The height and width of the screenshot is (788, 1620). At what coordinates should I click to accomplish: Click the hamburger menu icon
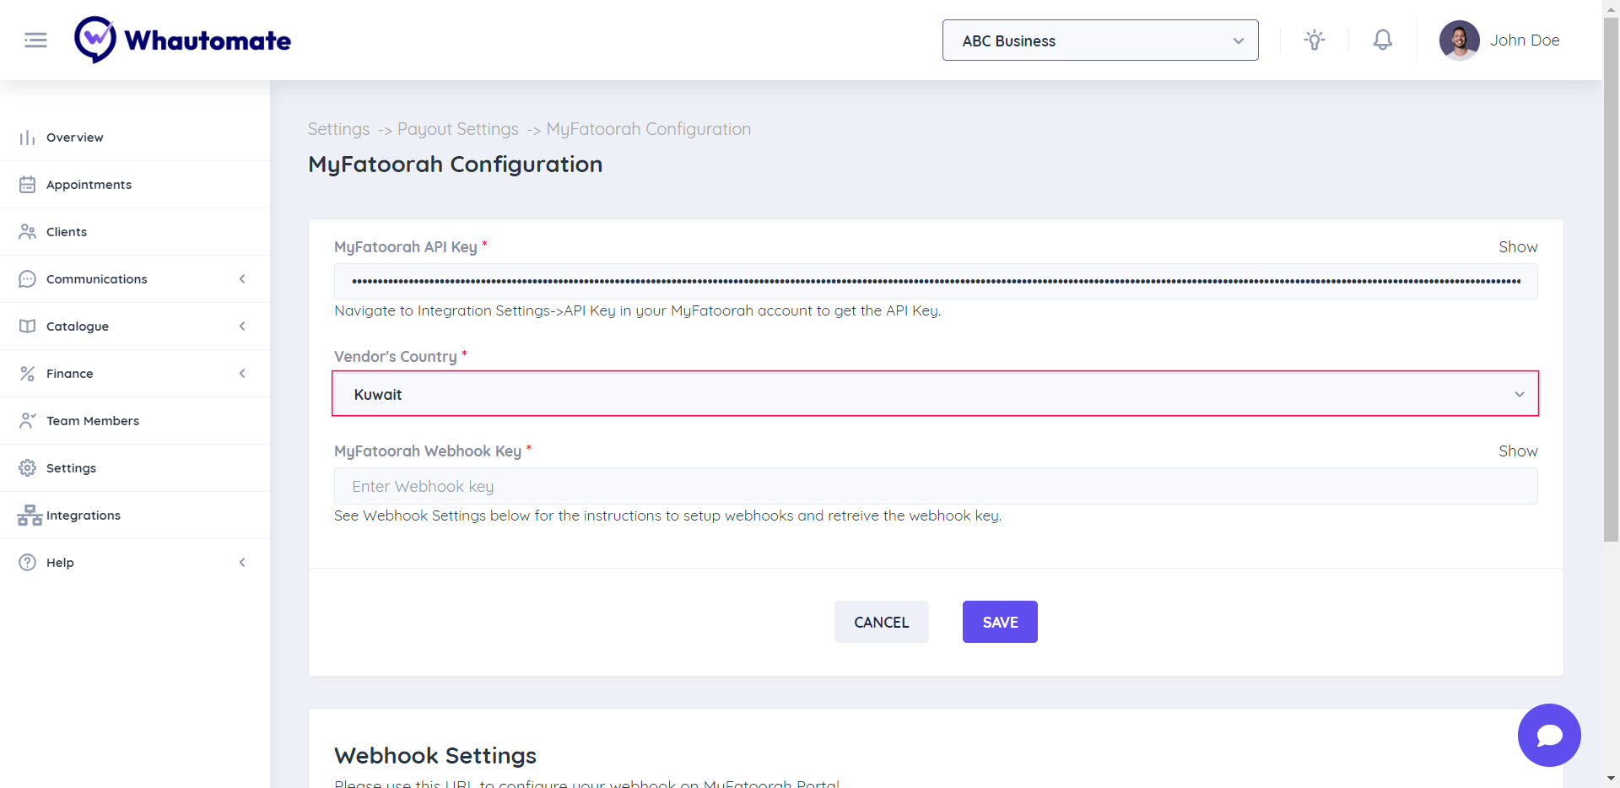click(x=35, y=40)
